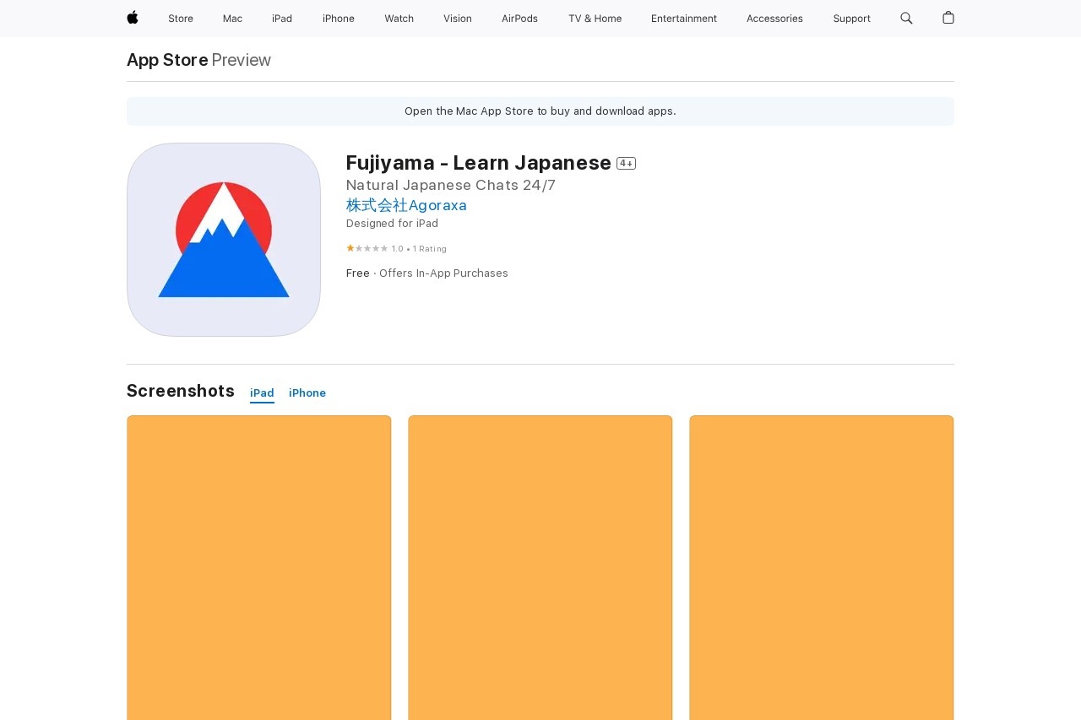Switch to iPad screenshots tab
The image size is (1081, 720).
pyautogui.click(x=262, y=393)
